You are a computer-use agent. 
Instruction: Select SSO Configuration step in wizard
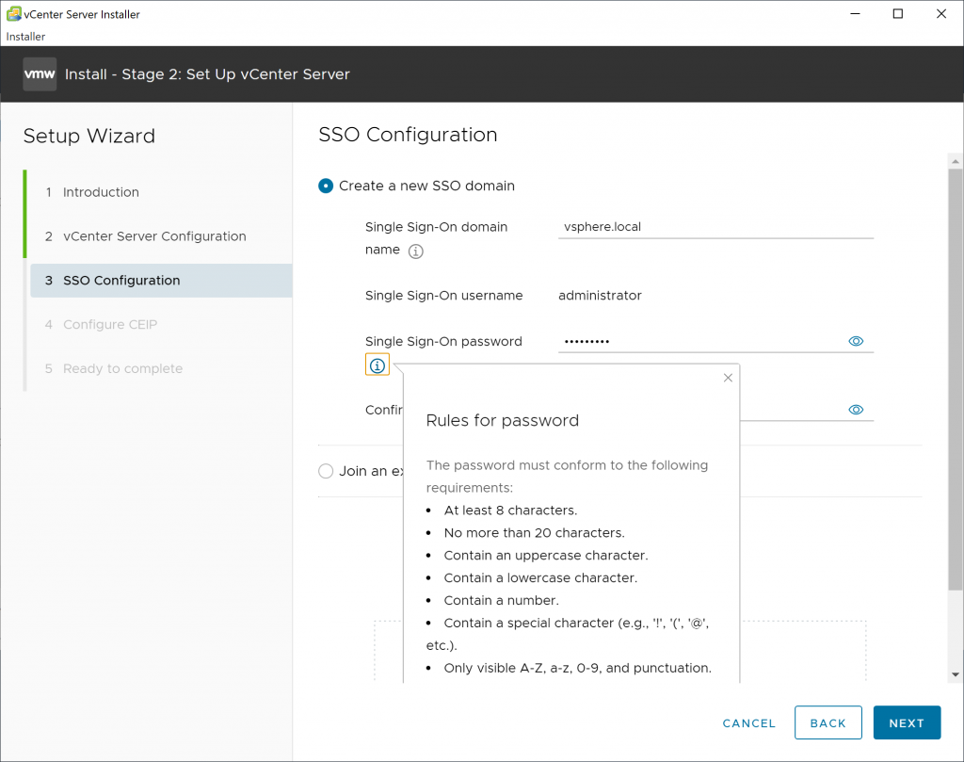pos(161,281)
